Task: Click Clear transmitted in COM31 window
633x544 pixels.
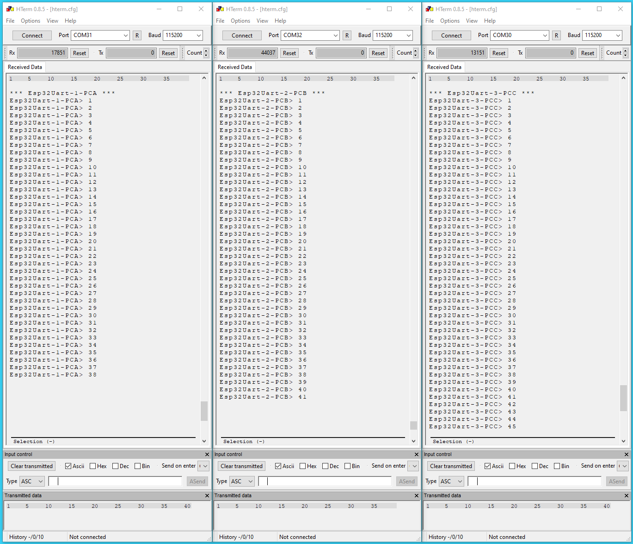Action: (x=32, y=466)
